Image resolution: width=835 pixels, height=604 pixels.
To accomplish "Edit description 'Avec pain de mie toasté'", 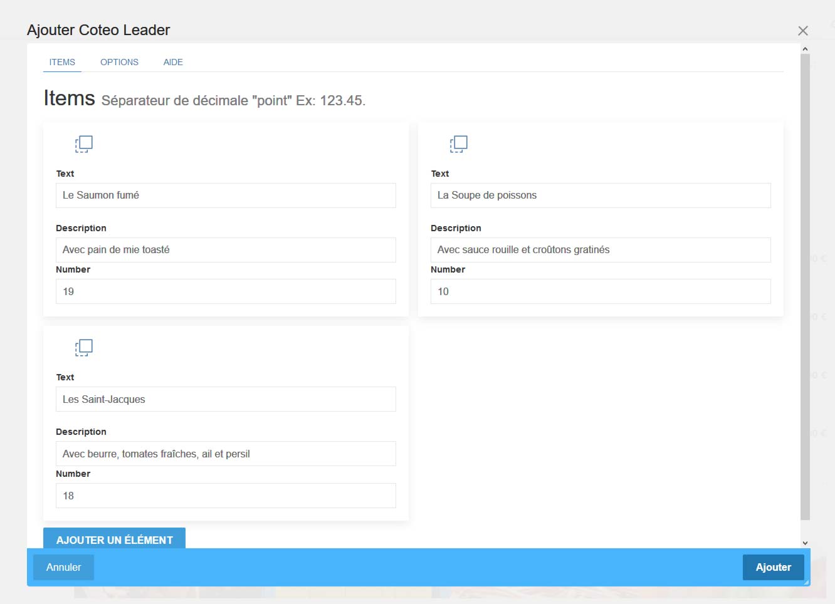I will tap(226, 250).
